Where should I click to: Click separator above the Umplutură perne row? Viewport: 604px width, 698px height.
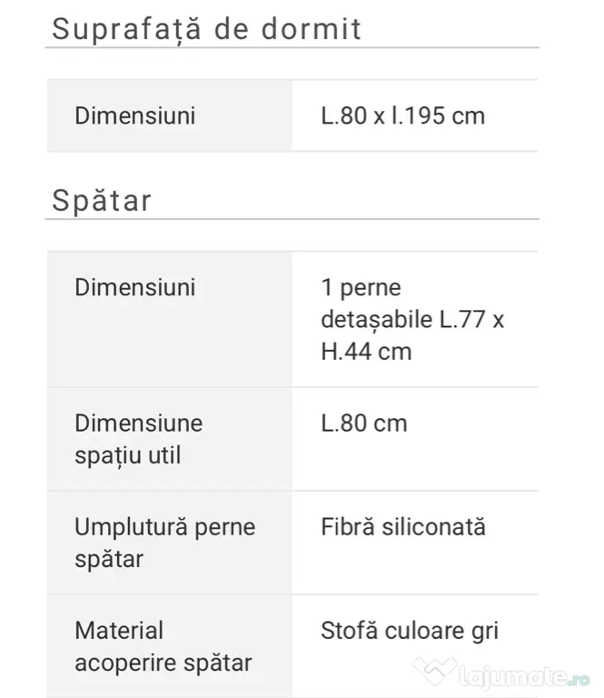[292, 491]
